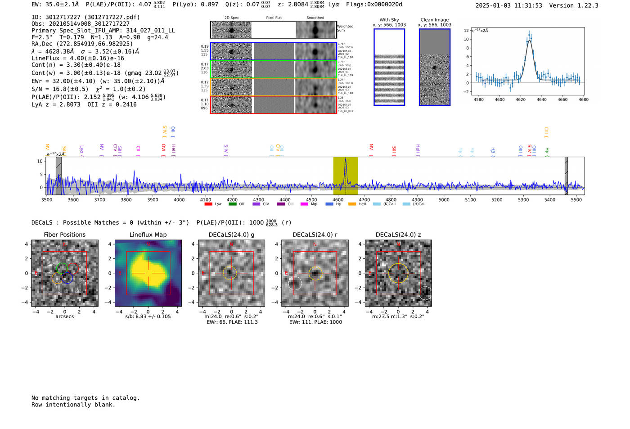Click the Clean Image cutout
The image size is (630, 429).
click(435, 67)
